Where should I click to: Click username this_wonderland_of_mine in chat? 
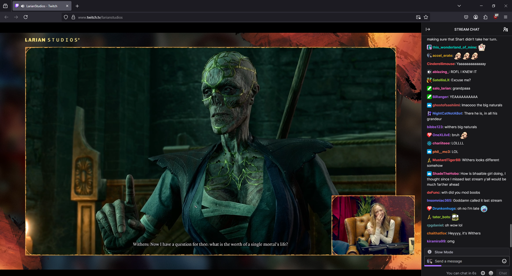454,47
